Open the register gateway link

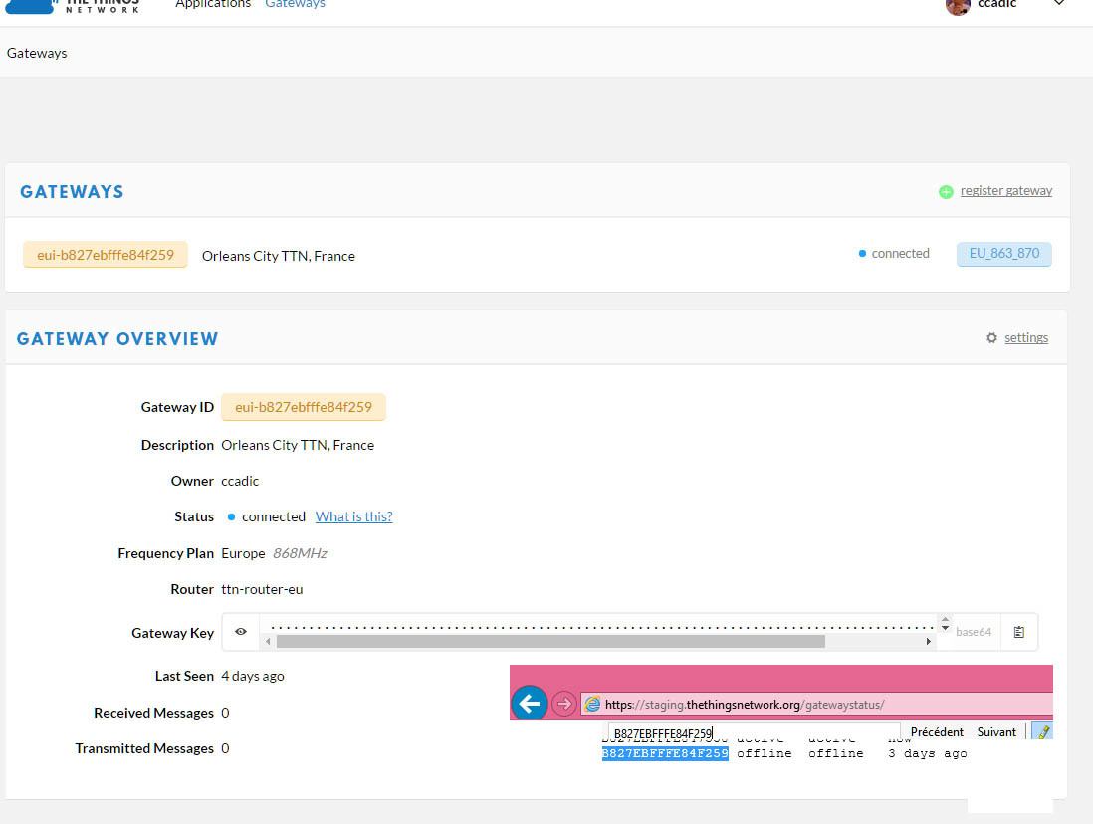tap(1005, 191)
